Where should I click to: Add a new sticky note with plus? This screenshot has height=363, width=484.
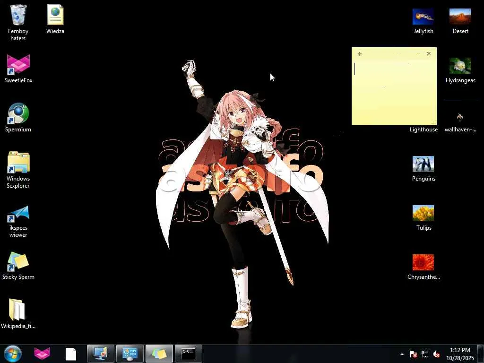360,54
